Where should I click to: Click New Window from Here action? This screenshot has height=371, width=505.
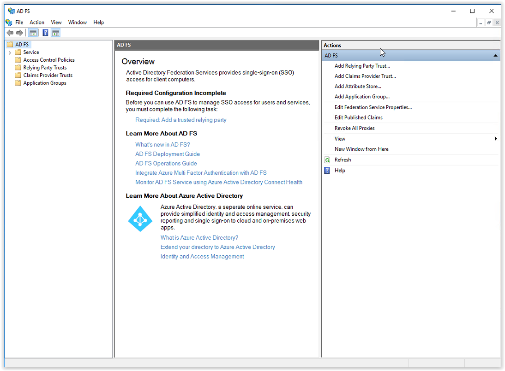click(x=361, y=149)
